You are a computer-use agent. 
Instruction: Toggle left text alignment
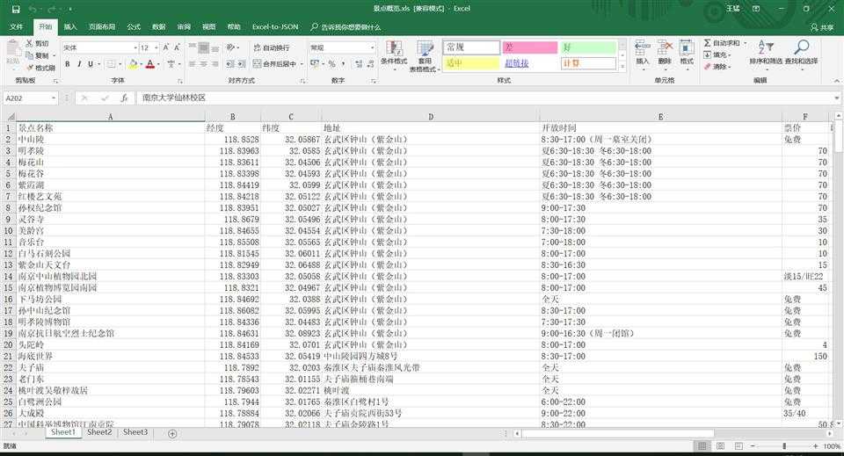click(x=193, y=64)
